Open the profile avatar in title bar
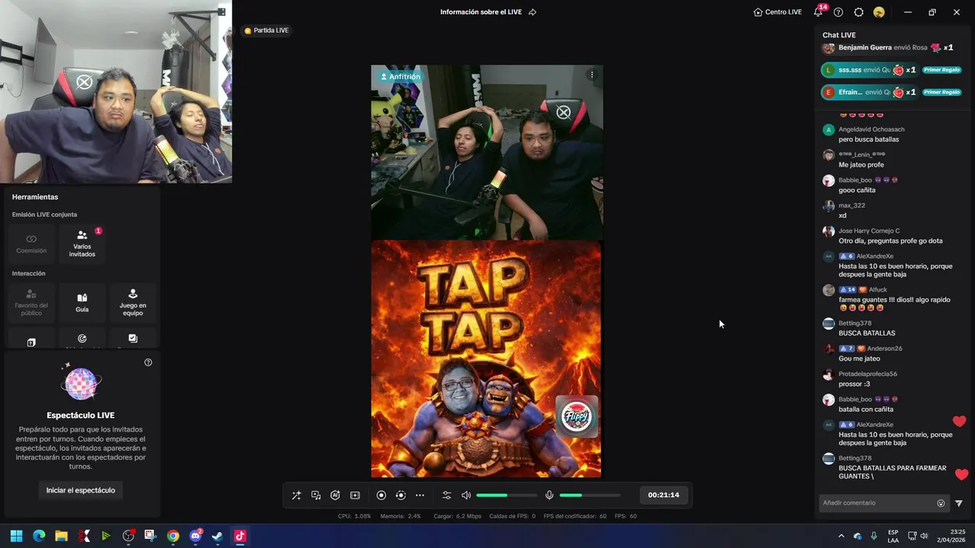This screenshot has height=548, width=975. point(879,12)
